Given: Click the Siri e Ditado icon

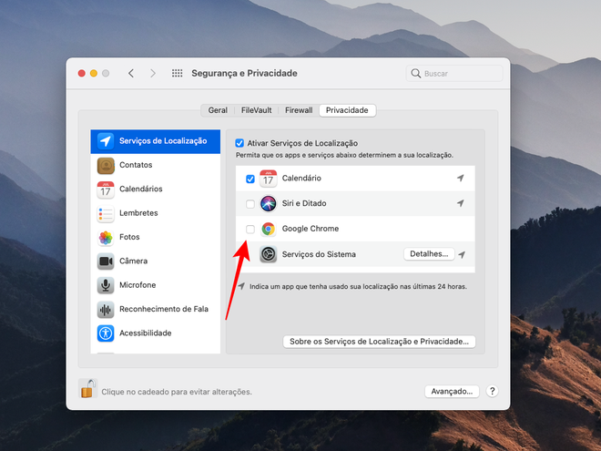Looking at the screenshot, I should 269,204.
